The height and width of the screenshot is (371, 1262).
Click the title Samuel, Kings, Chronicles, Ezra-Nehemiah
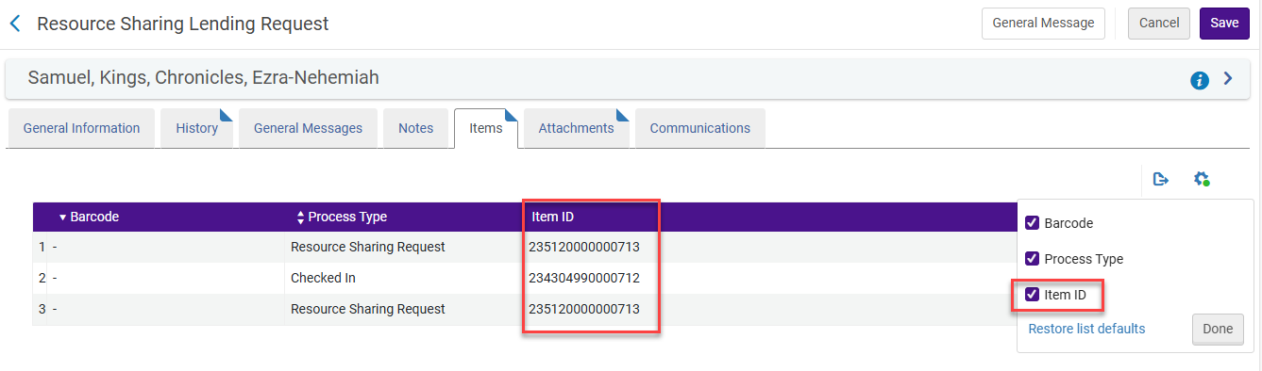coord(203,78)
